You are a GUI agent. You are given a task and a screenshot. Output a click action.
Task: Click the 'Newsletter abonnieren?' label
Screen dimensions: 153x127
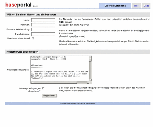19,38
